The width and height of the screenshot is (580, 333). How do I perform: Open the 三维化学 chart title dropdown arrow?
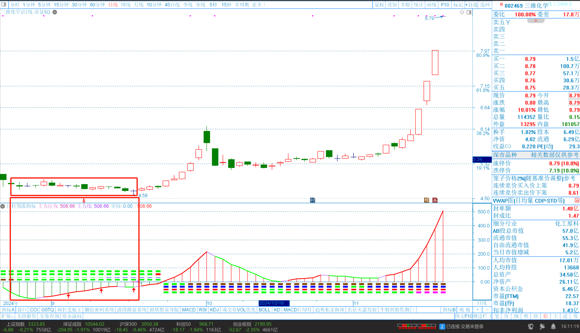[x=55, y=12]
